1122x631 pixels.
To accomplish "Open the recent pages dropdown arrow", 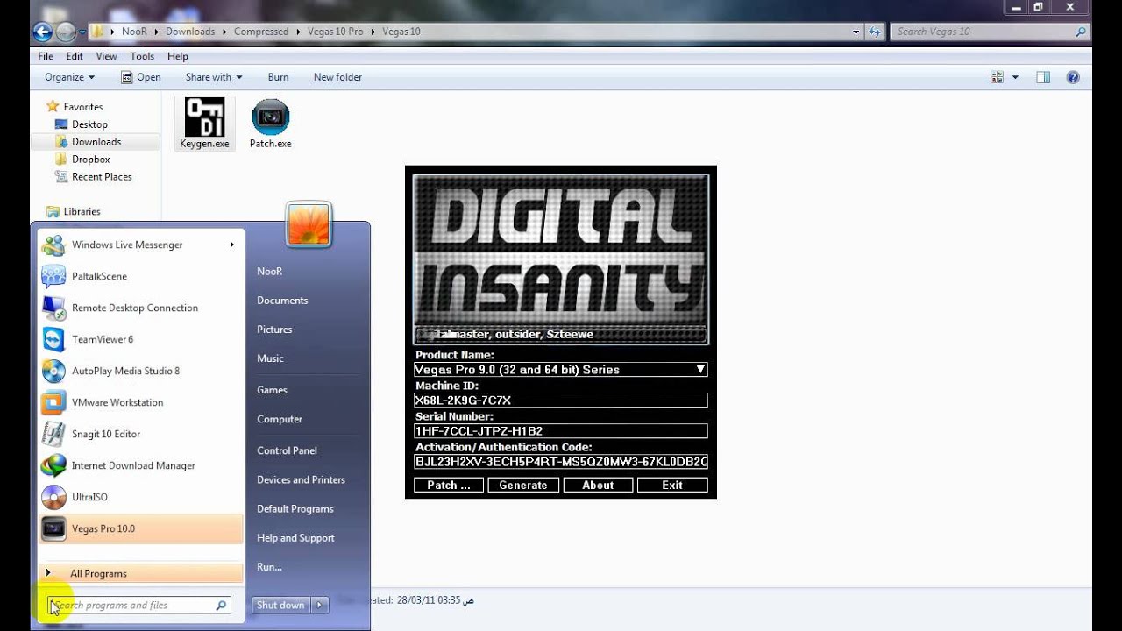I will pyautogui.click(x=82, y=32).
